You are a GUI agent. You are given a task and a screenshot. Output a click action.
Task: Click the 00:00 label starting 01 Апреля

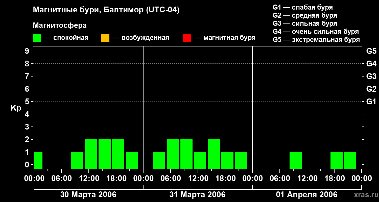[x=252, y=178]
